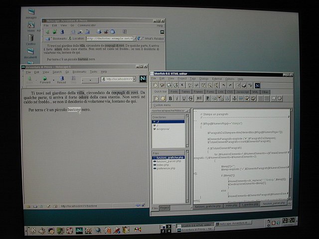Image resolution: width=319 pixels, height=239 pixels.
Task: Select the avvprova directory in bluefish
Action: click(162, 129)
